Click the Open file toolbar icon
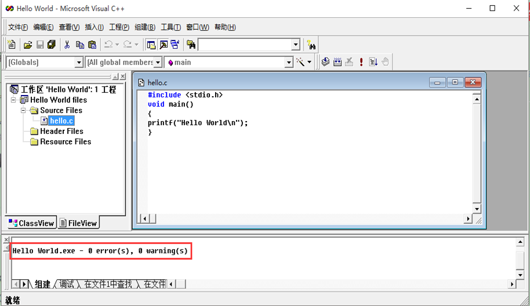The height and width of the screenshot is (306, 530). click(28, 45)
